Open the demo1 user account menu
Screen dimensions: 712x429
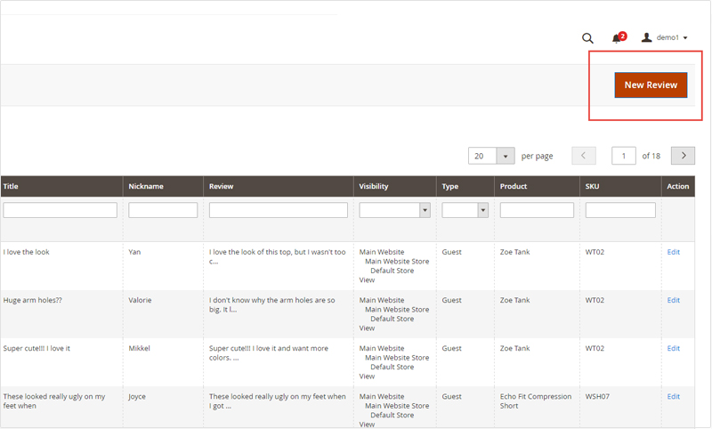(664, 37)
